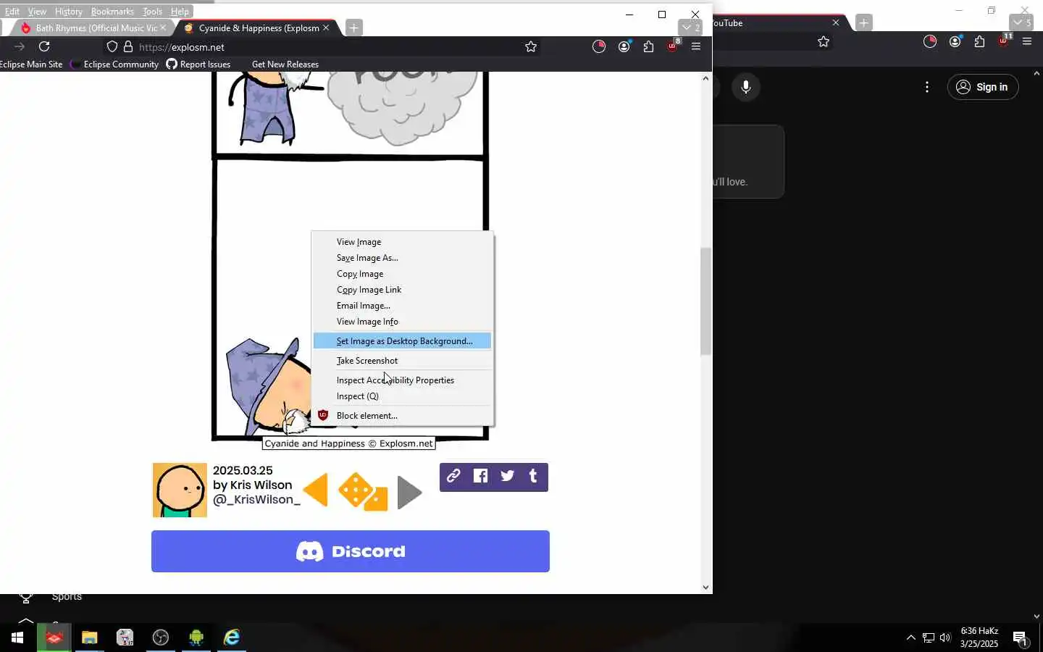The width and height of the screenshot is (1043, 652).
Task: Click the grey next comic arrow
Action: [409, 493]
